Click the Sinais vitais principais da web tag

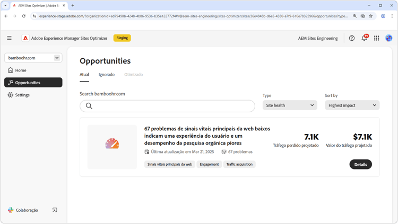(x=170, y=164)
